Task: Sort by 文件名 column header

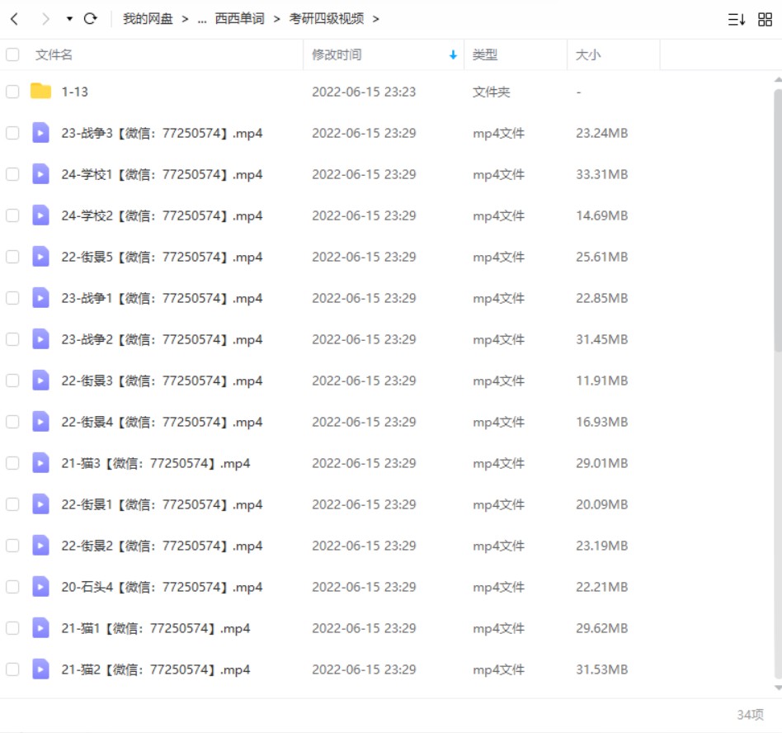Action: coord(54,54)
